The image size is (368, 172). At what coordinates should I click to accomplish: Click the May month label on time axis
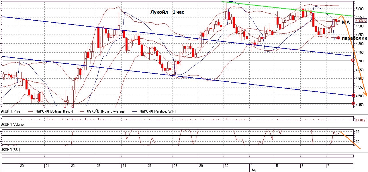click(x=253, y=170)
